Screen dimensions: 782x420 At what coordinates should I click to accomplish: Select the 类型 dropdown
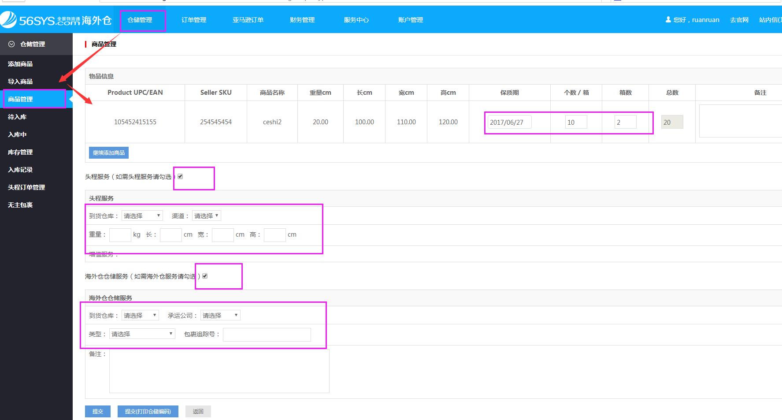(x=142, y=334)
